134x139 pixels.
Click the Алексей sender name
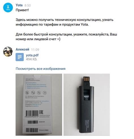22,49
